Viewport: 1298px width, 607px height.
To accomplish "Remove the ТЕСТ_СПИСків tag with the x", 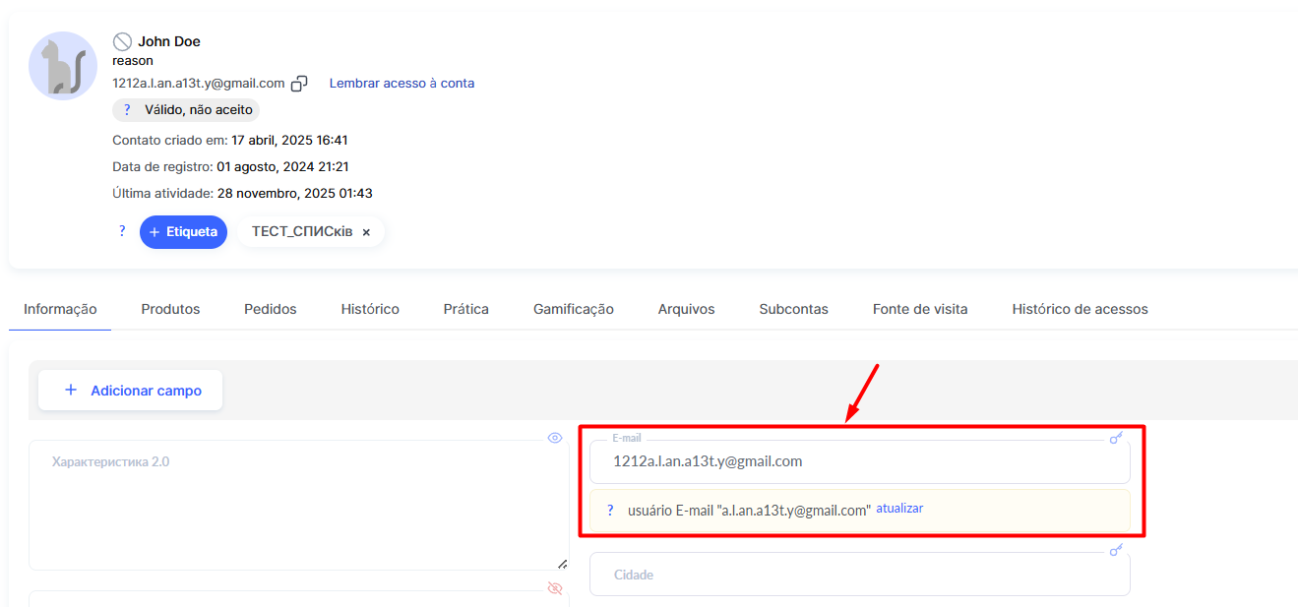I will click(366, 232).
